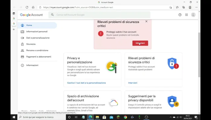Click OneDrive cloud icon in tray
The height and width of the screenshot is (120, 211).
click(174, 117)
